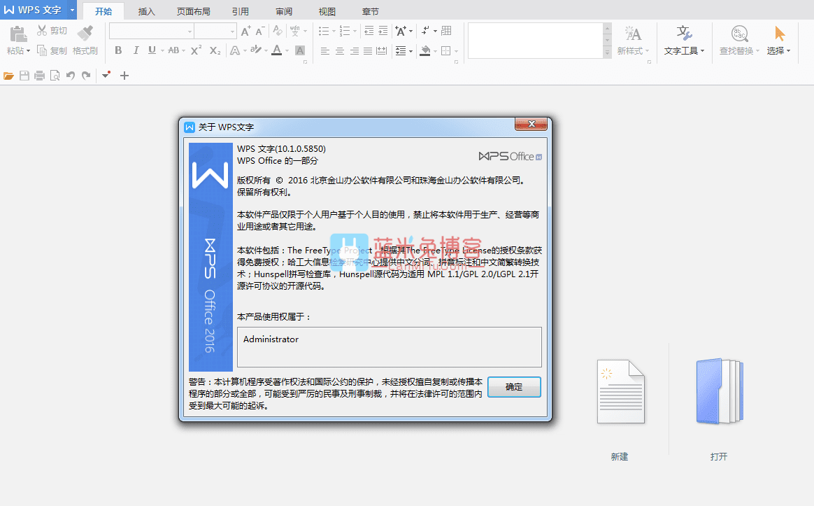The height and width of the screenshot is (506, 814).
Task: Apply the text highlight color pen
Action: click(255, 50)
